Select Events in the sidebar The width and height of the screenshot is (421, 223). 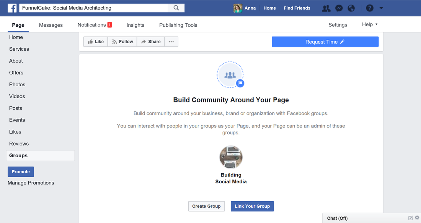(x=17, y=120)
